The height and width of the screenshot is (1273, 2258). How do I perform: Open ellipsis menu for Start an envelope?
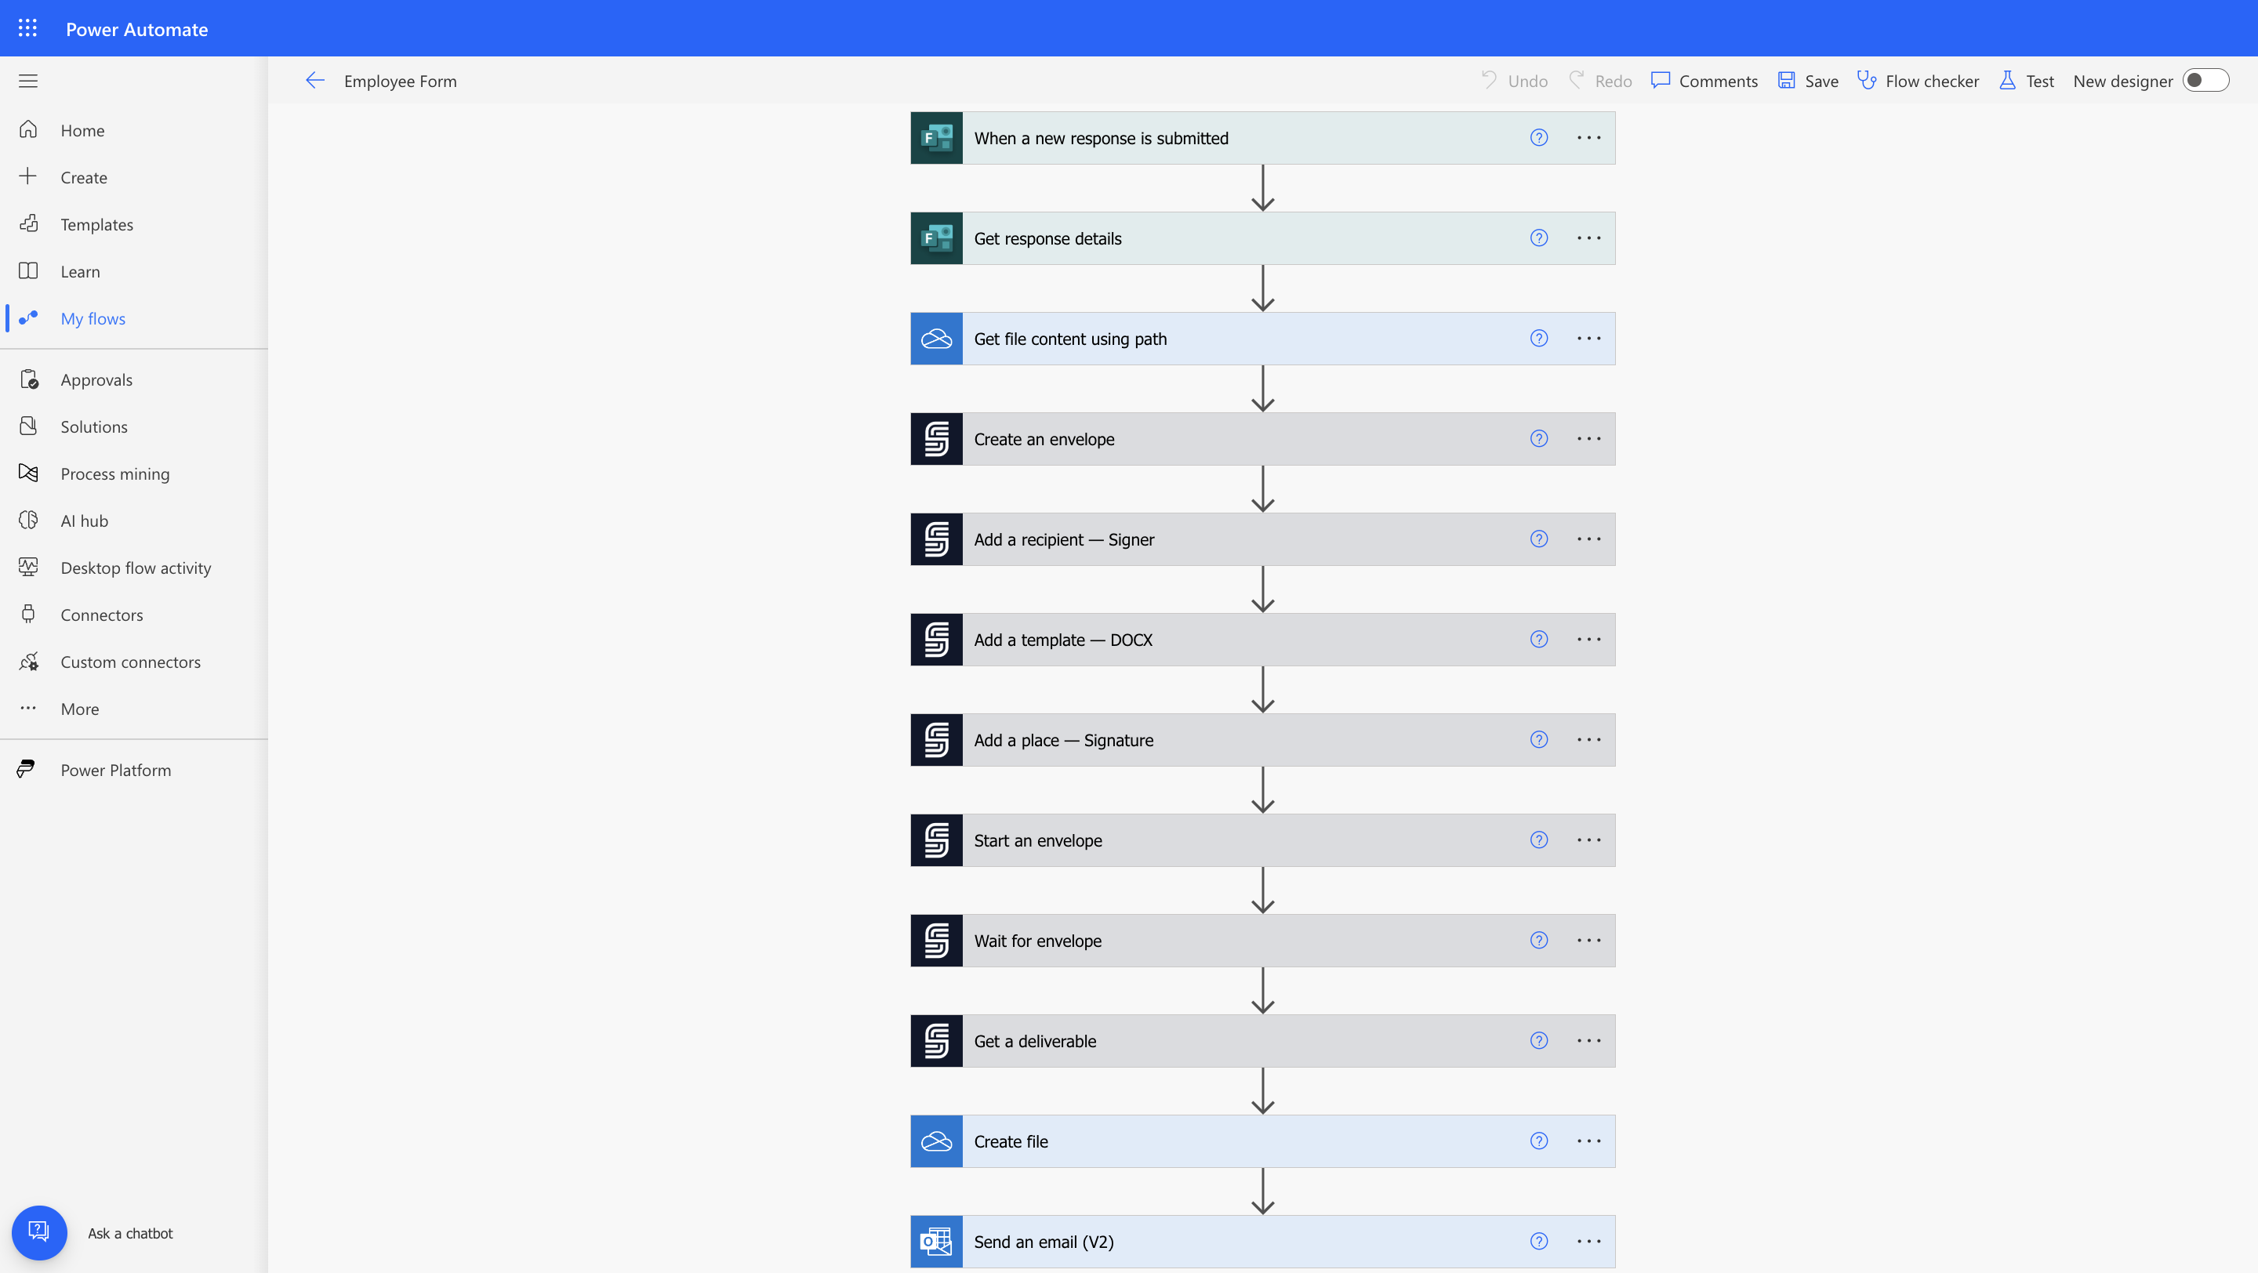[x=1588, y=840]
